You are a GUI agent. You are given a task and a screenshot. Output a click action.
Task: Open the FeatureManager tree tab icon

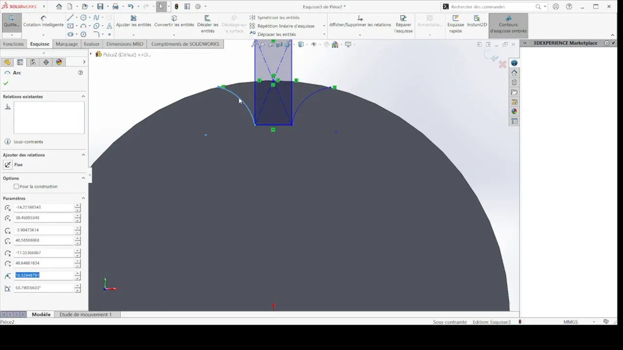tap(7, 62)
